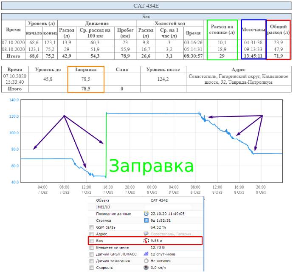Image resolution: width=293 pixels, height=274 pixels.
Task: Click the address map icon
Action: [x=146, y=234]
